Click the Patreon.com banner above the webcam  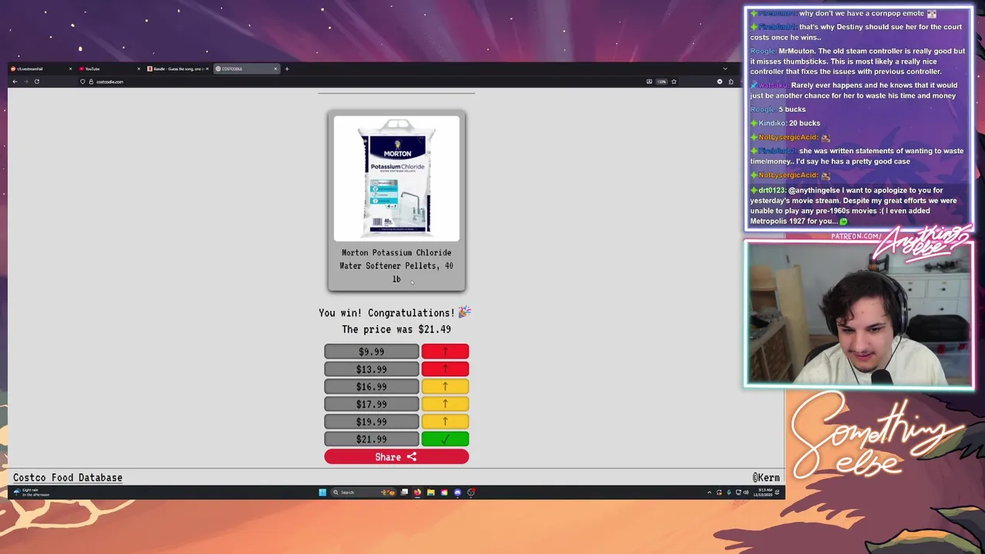click(856, 236)
